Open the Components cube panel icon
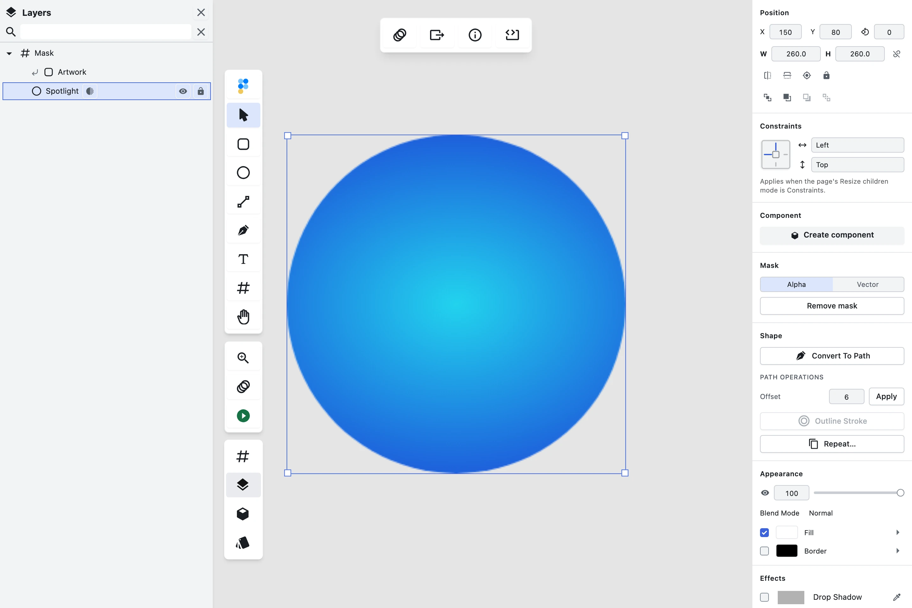 243,514
